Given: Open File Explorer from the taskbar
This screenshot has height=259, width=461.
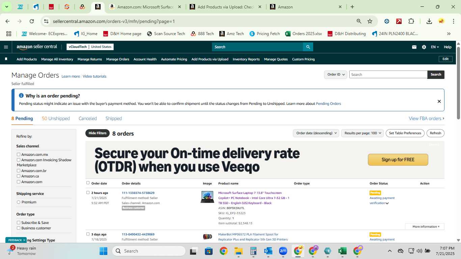Looking at the screenshot, I should pyautogui.click(x=239, y=251).
